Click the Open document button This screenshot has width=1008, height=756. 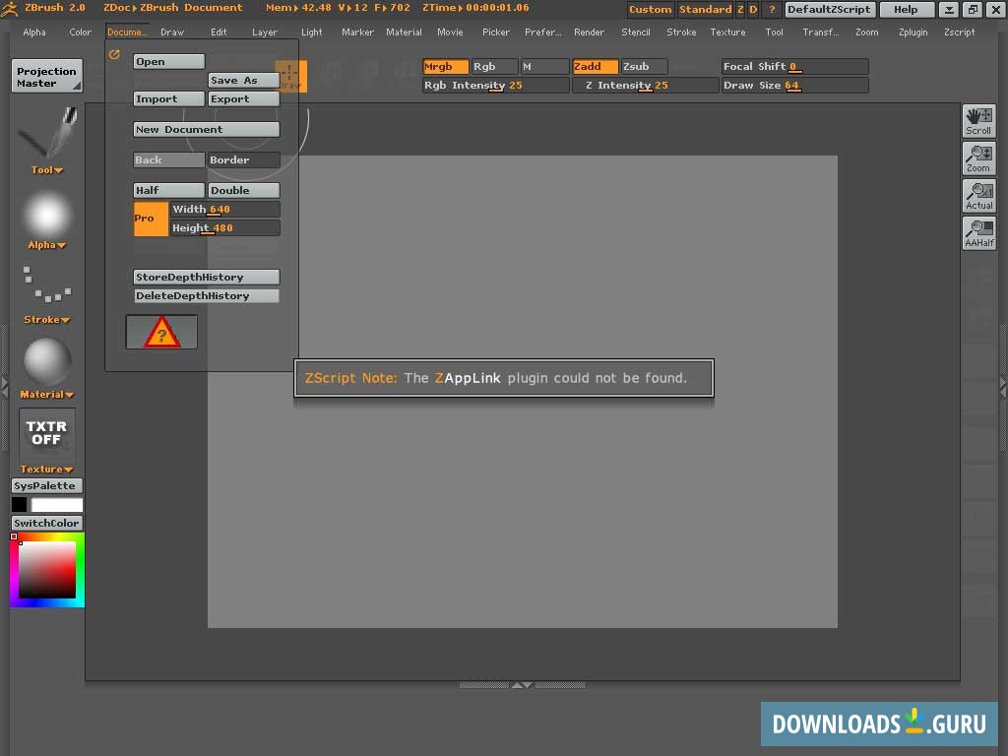pyautogui.click(x=169, y=62)
